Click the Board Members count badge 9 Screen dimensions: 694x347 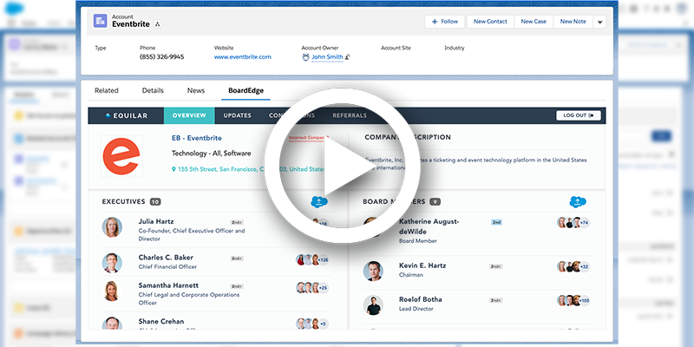pyautogui.click(x=435, y=202)
